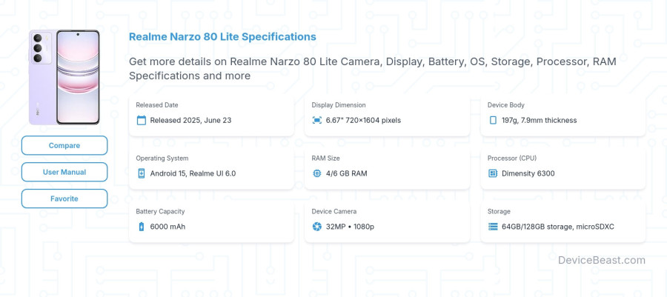Click the phone OS icon beside Android 15

142,173
